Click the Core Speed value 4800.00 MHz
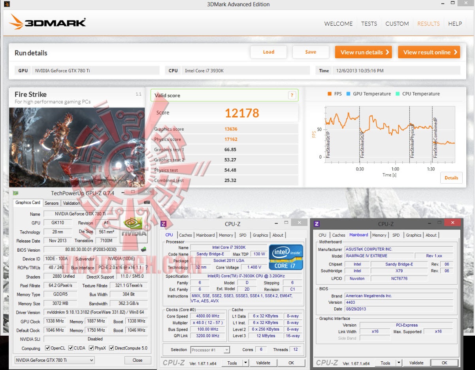475x370 pixels. [x=208, y=316]
